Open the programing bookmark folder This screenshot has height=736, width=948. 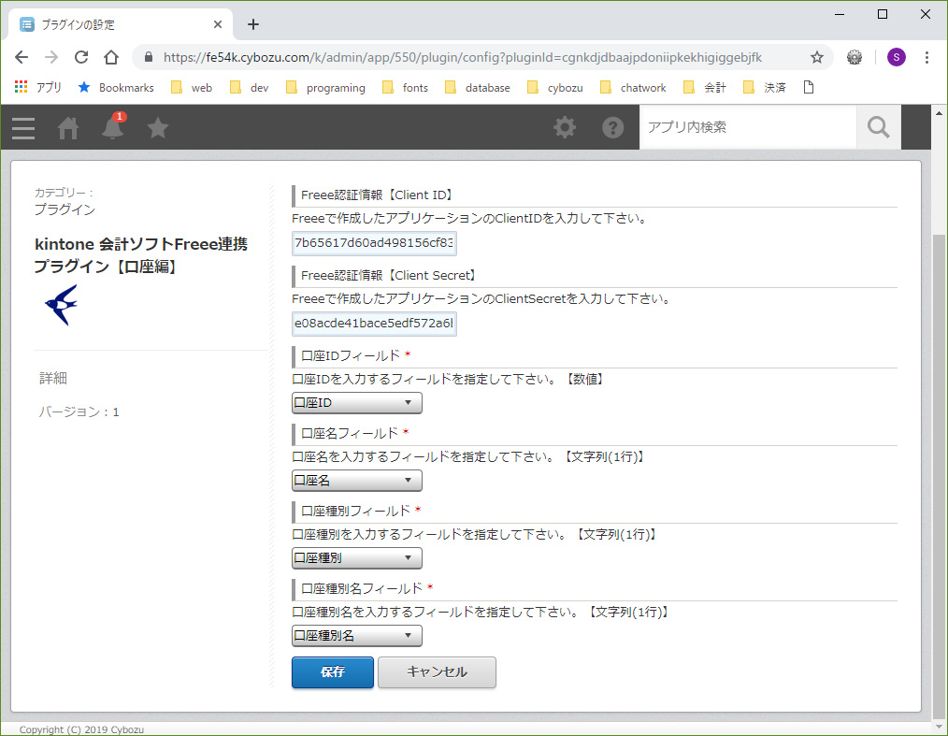coord(326,88)
